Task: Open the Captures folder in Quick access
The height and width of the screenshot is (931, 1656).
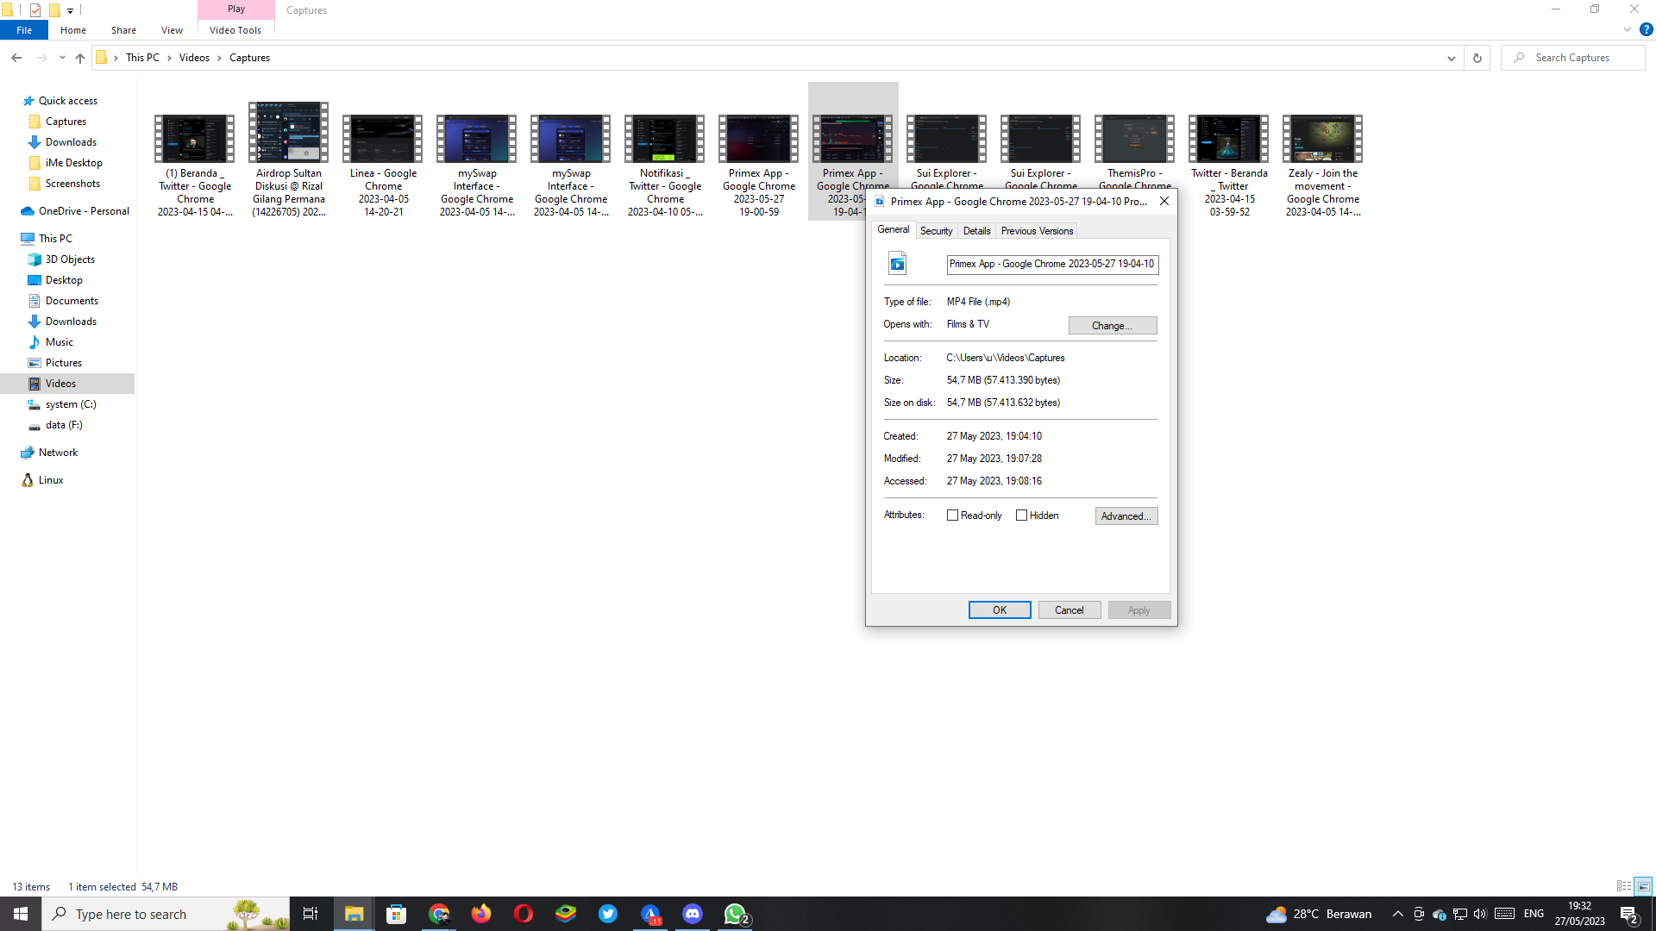Action: pos(66,122)
